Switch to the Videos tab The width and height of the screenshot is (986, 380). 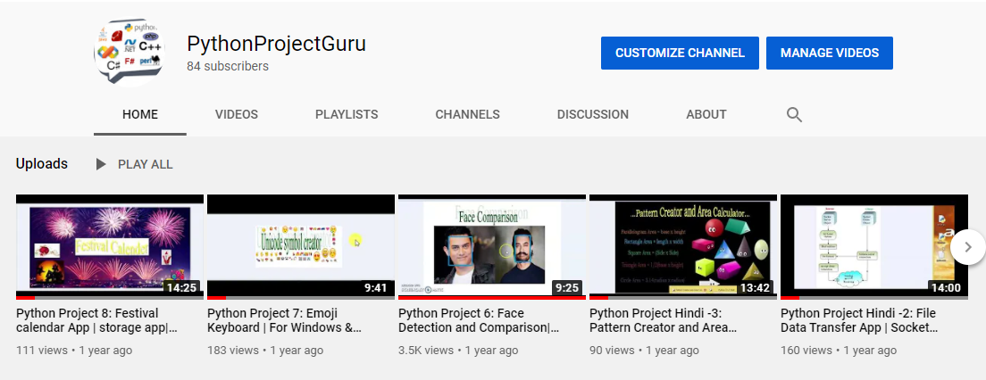(x=237, y=114)
